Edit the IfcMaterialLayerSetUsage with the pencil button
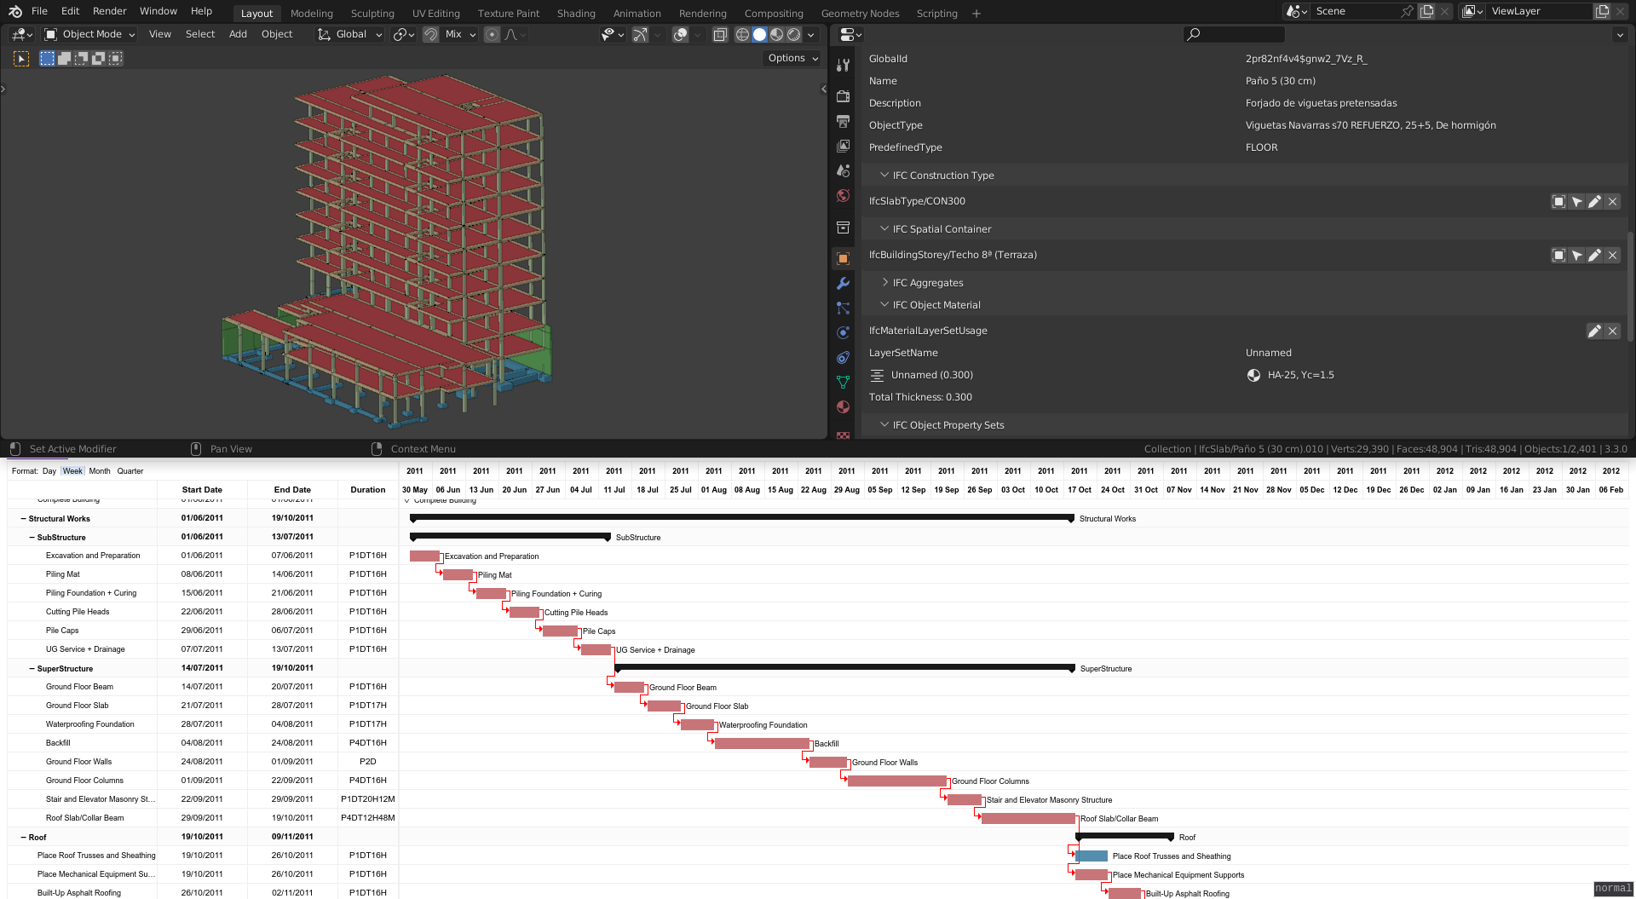The width and height of the screenshot is (1636, 899). (x=1594, y=331)
